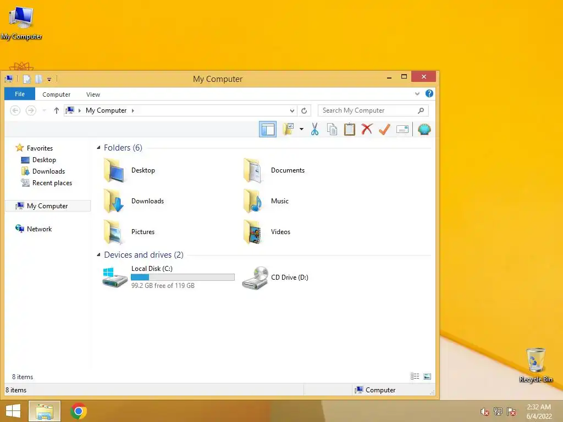Viewport: 563px width, 422px height.
Task: Click the address bar root arrow
Action: coord(80,110)
